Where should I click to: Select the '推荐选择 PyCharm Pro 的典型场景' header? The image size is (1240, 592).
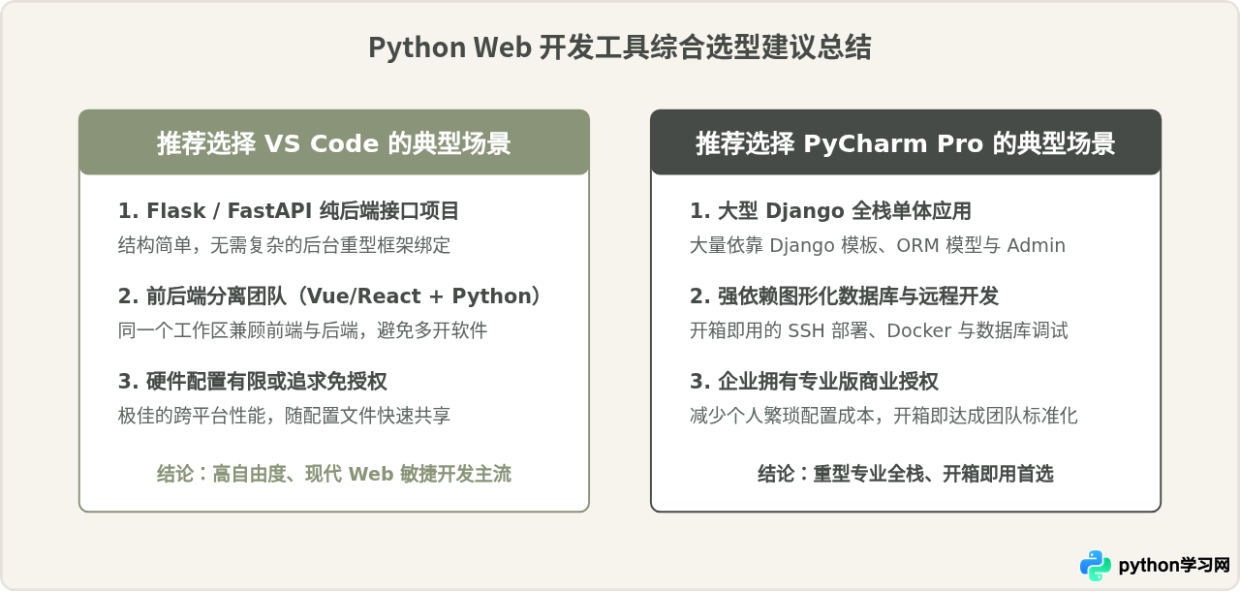pos(906,142)
